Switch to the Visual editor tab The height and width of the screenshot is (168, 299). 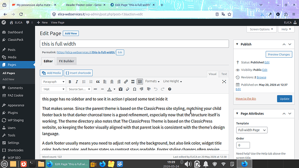point(212,74)
